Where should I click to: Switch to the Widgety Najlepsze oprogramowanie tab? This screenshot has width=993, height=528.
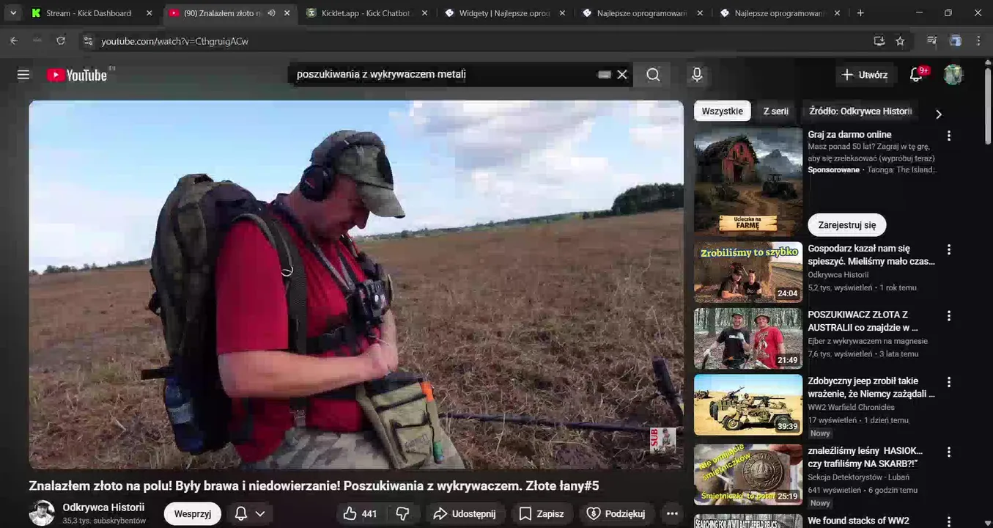coord(504,12)
